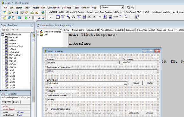184x117 pixels.
Task: Open Object Inspector component selector combo
Action: 16,97
